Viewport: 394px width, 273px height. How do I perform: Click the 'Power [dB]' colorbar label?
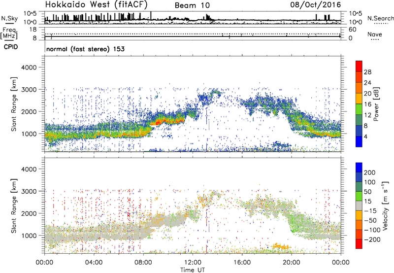click(x=376, y=104)
